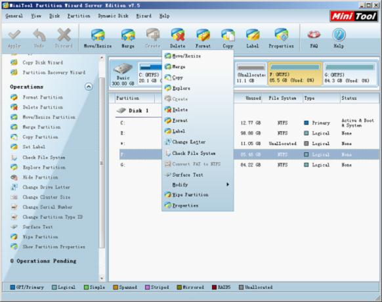The image size is (382, 302).
Task: Choose Explore in the context menu
Action: pos(198,88)
